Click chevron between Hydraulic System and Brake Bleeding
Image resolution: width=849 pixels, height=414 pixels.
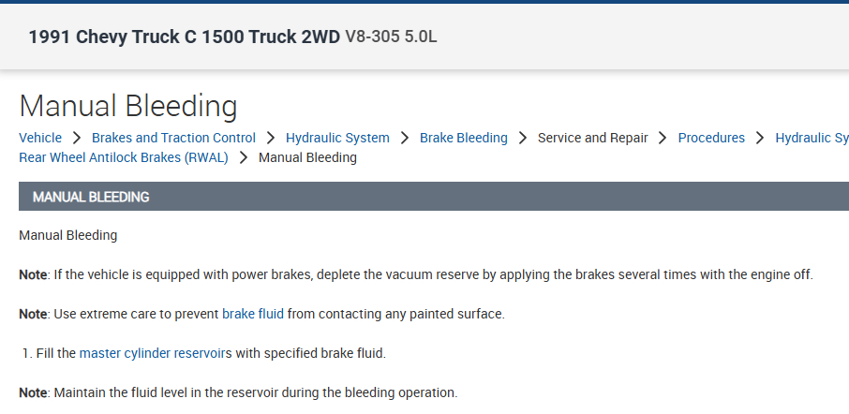(x=405, y=138)
